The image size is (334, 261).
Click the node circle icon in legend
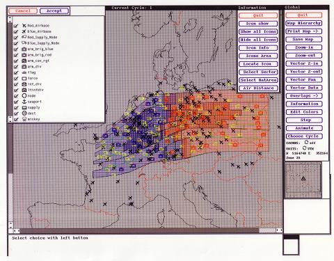pos(24,95)
